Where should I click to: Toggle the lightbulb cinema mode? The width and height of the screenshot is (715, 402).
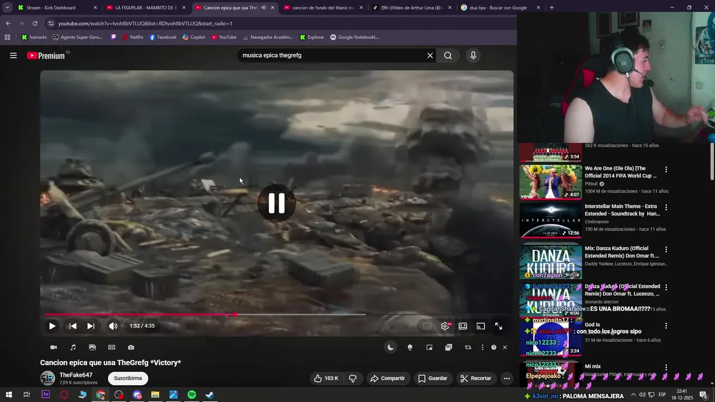coord(410,347)
